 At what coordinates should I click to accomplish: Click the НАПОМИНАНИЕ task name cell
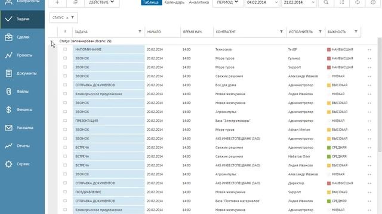[x=109, y=49]
